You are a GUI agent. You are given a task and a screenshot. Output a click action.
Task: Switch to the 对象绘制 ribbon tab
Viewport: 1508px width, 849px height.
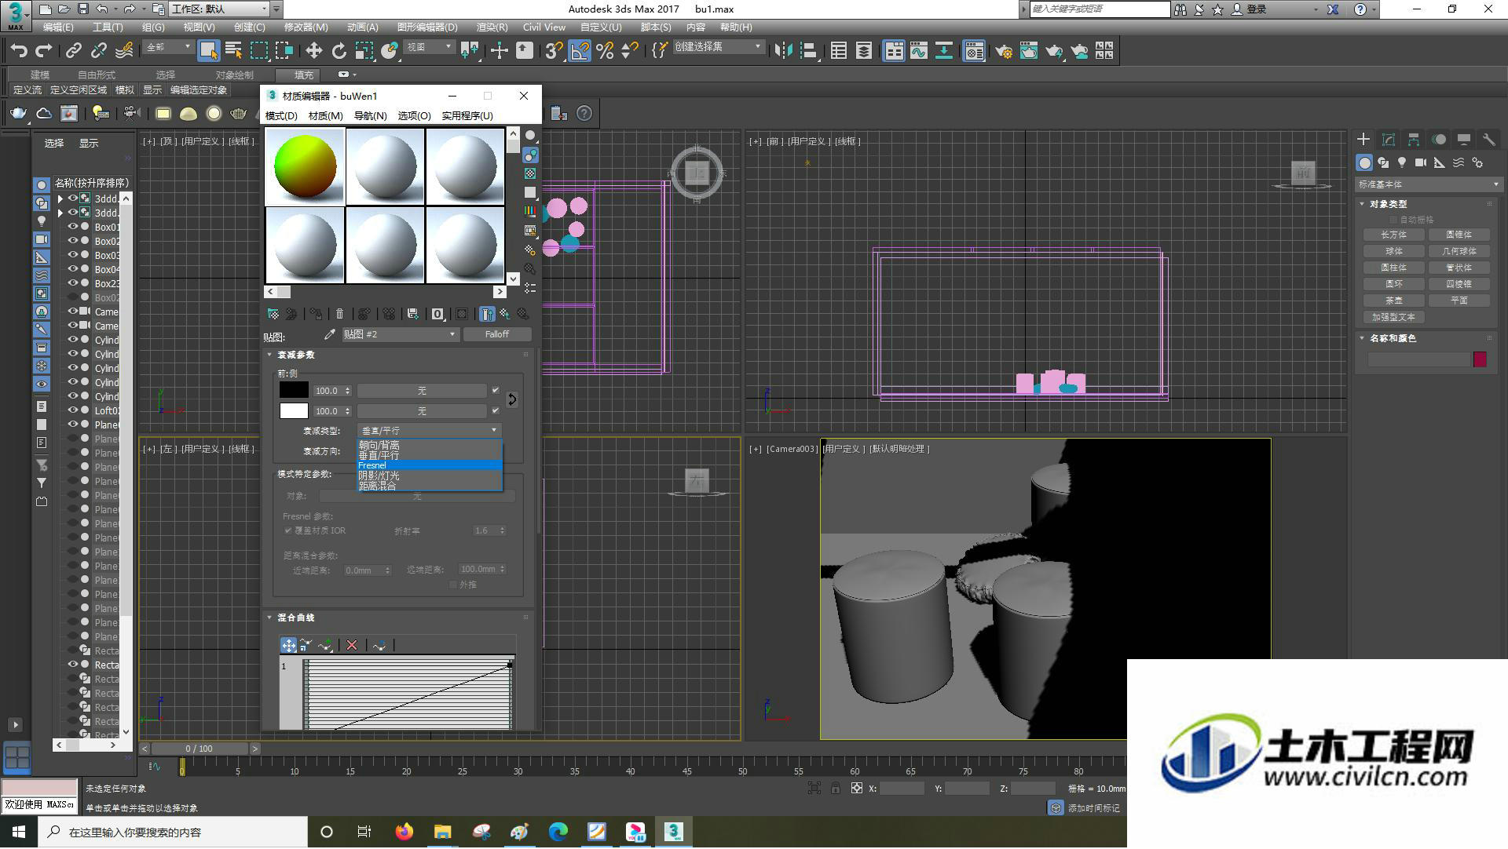tap(234, 75)
